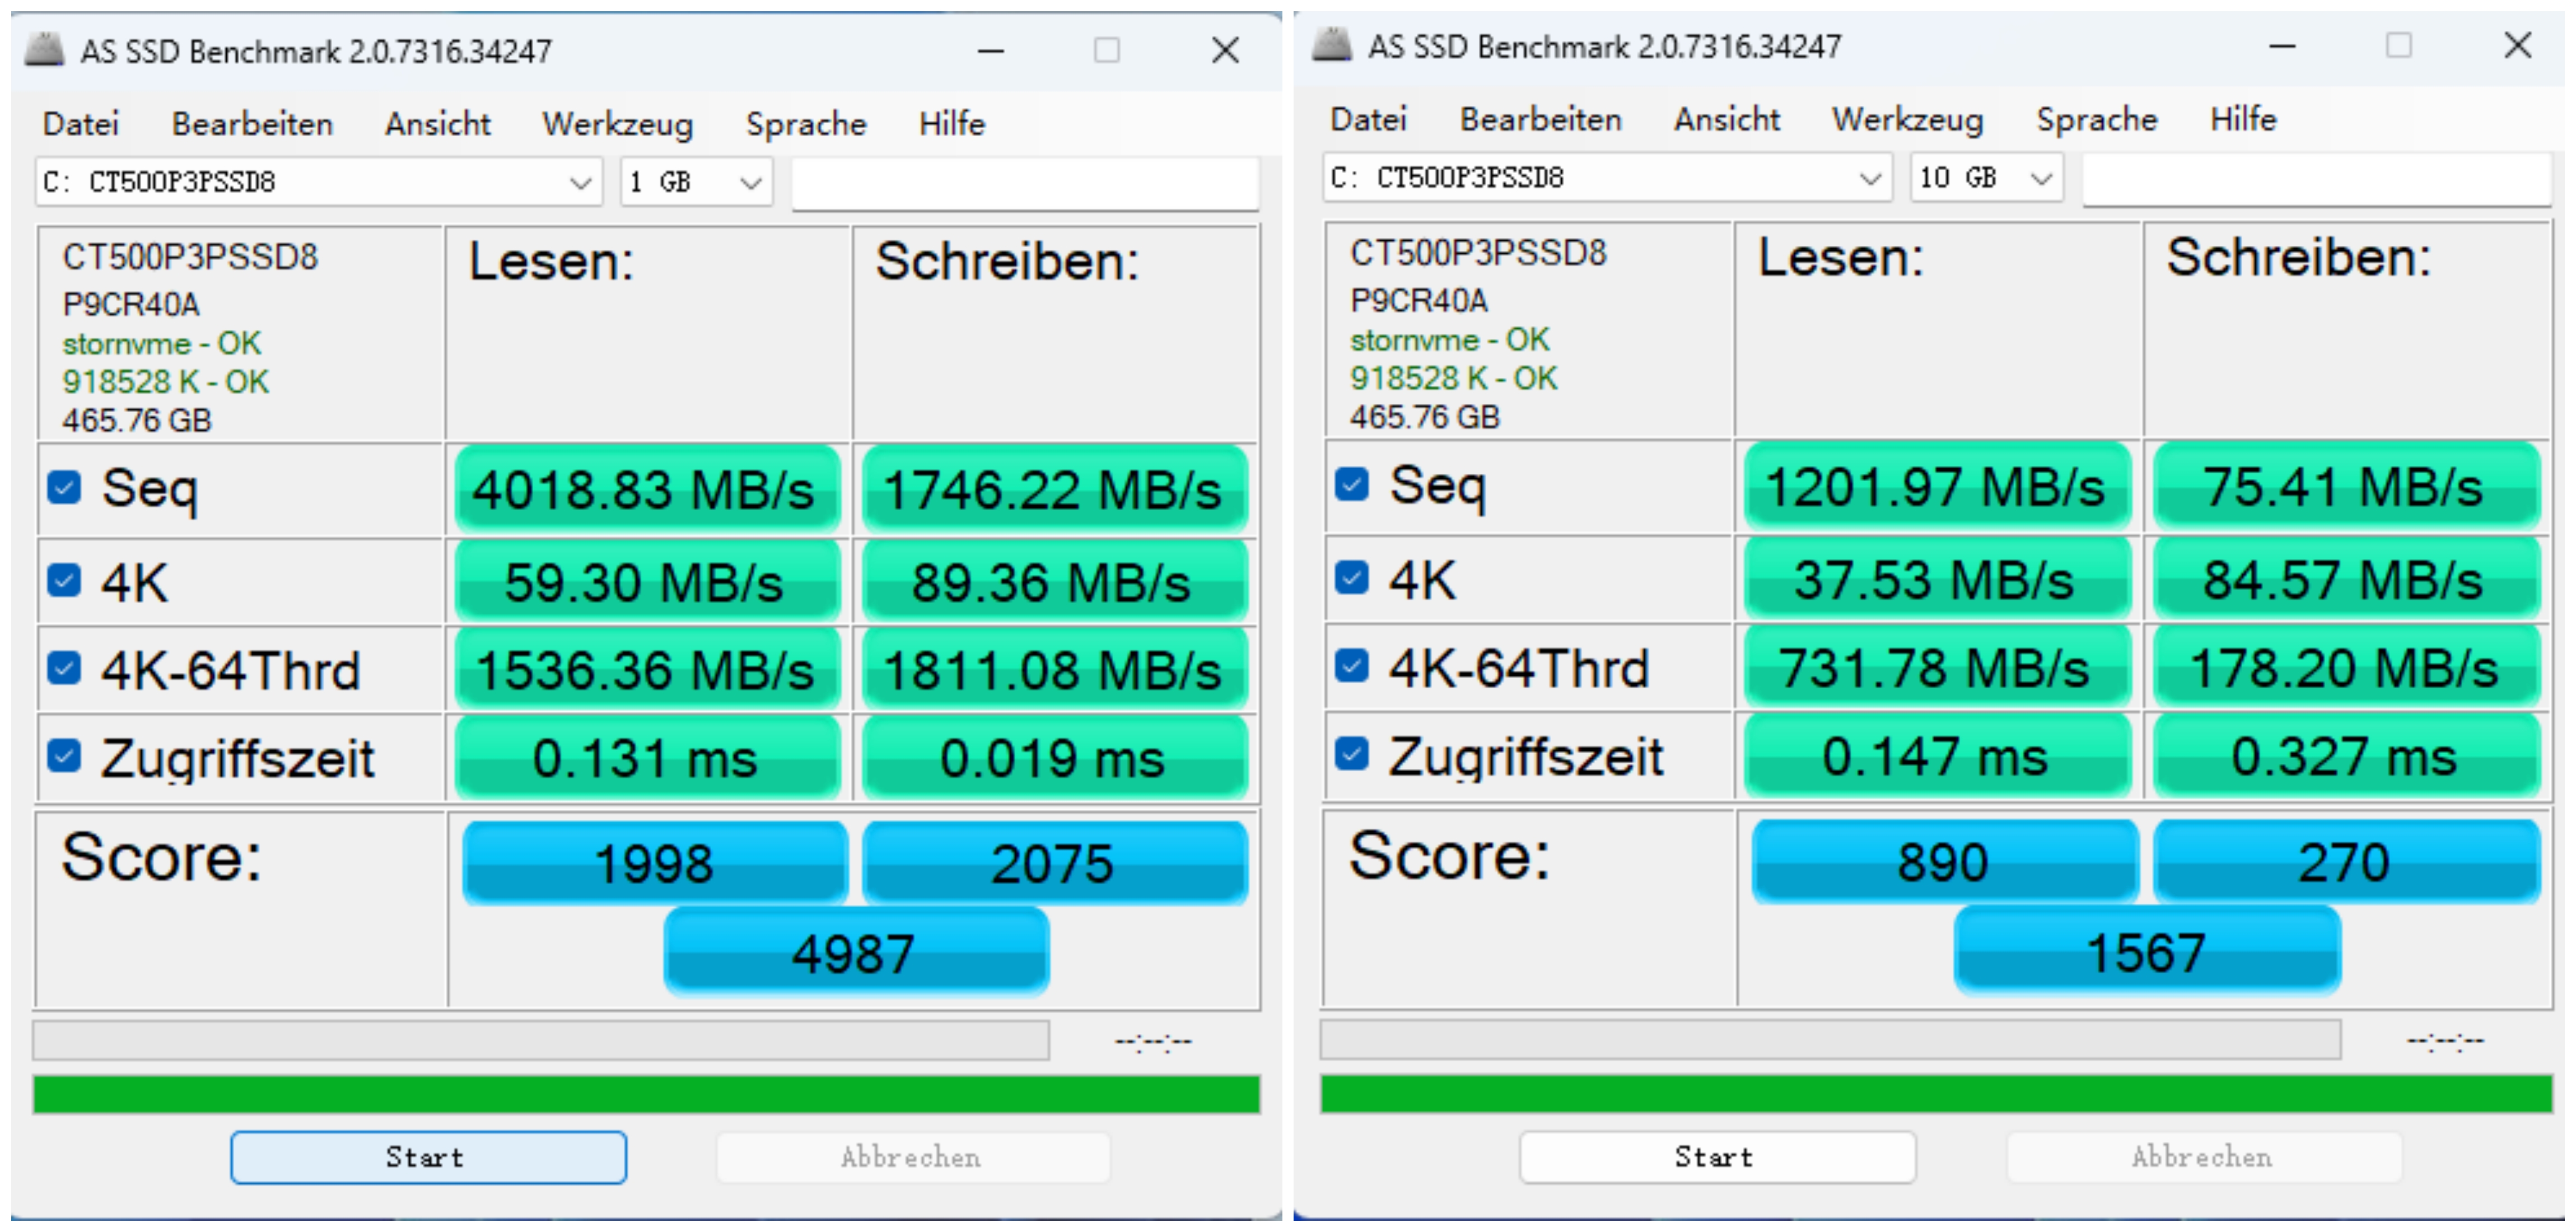Close the right 10 GB benchmark window

[2517, 45]
